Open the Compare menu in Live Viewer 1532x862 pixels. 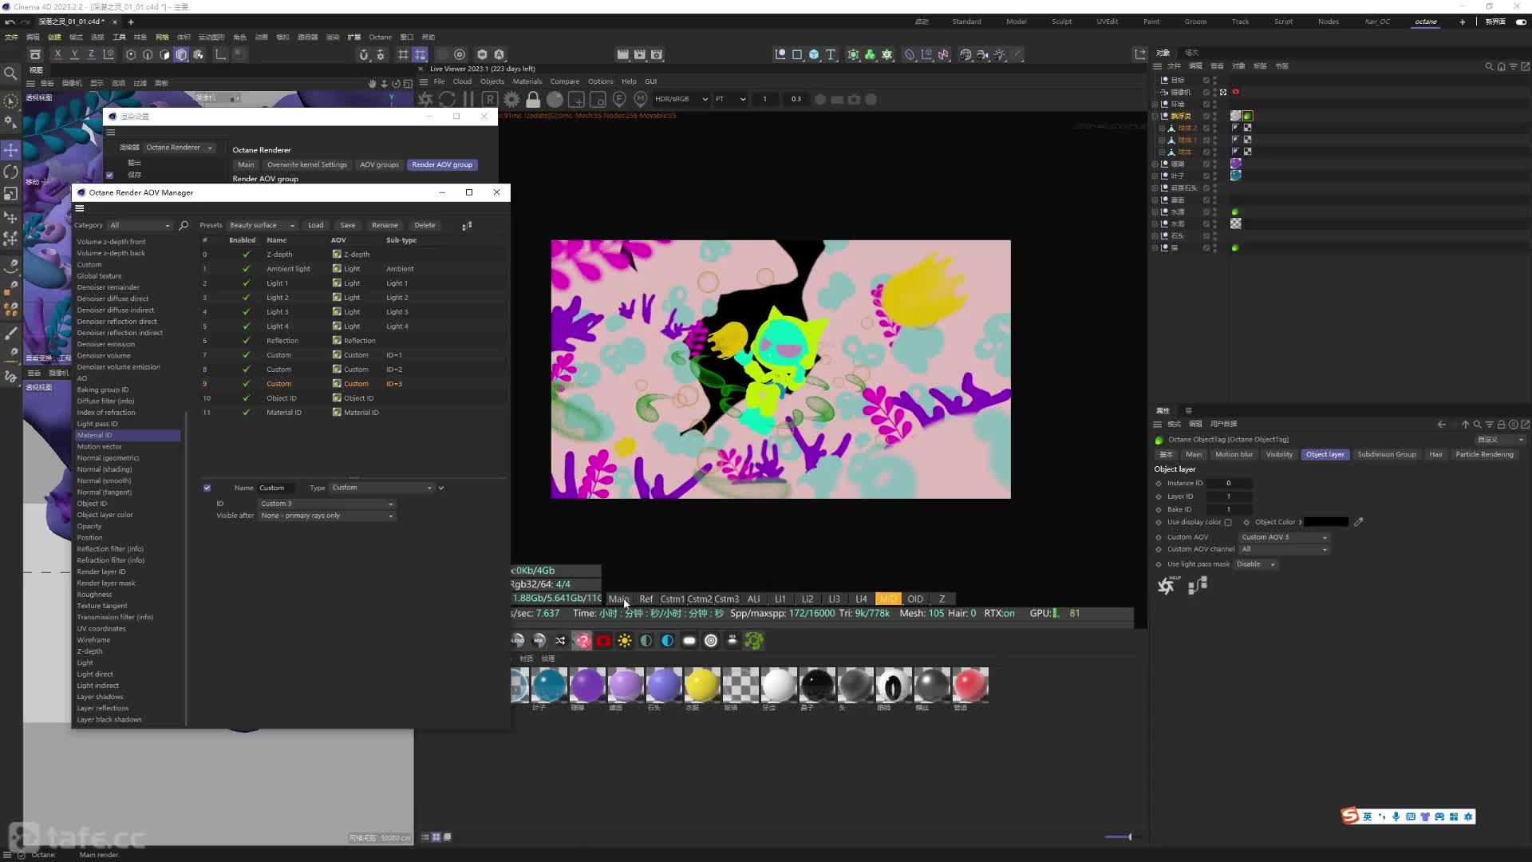point(564,81)
